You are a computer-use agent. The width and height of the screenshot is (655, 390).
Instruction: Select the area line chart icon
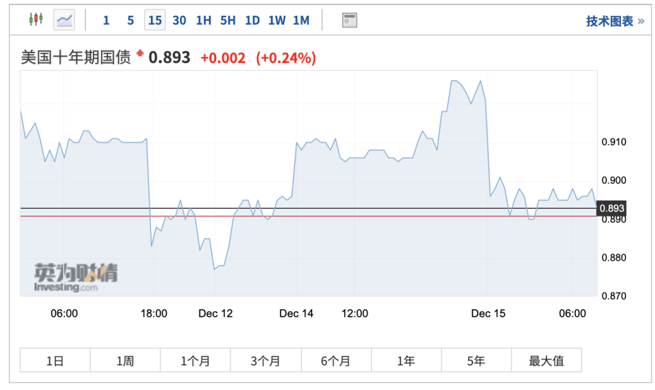point(64,19)
